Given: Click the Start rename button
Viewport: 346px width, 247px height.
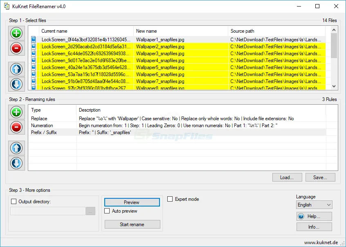Looking at the screenshot, I should (x=132, y=224).
